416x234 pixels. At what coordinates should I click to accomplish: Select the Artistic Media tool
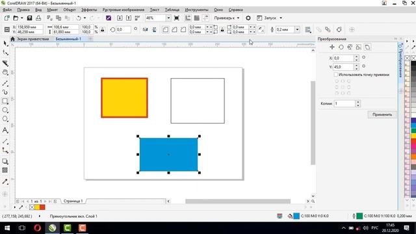pyautogui.click(x=5, y=92)
